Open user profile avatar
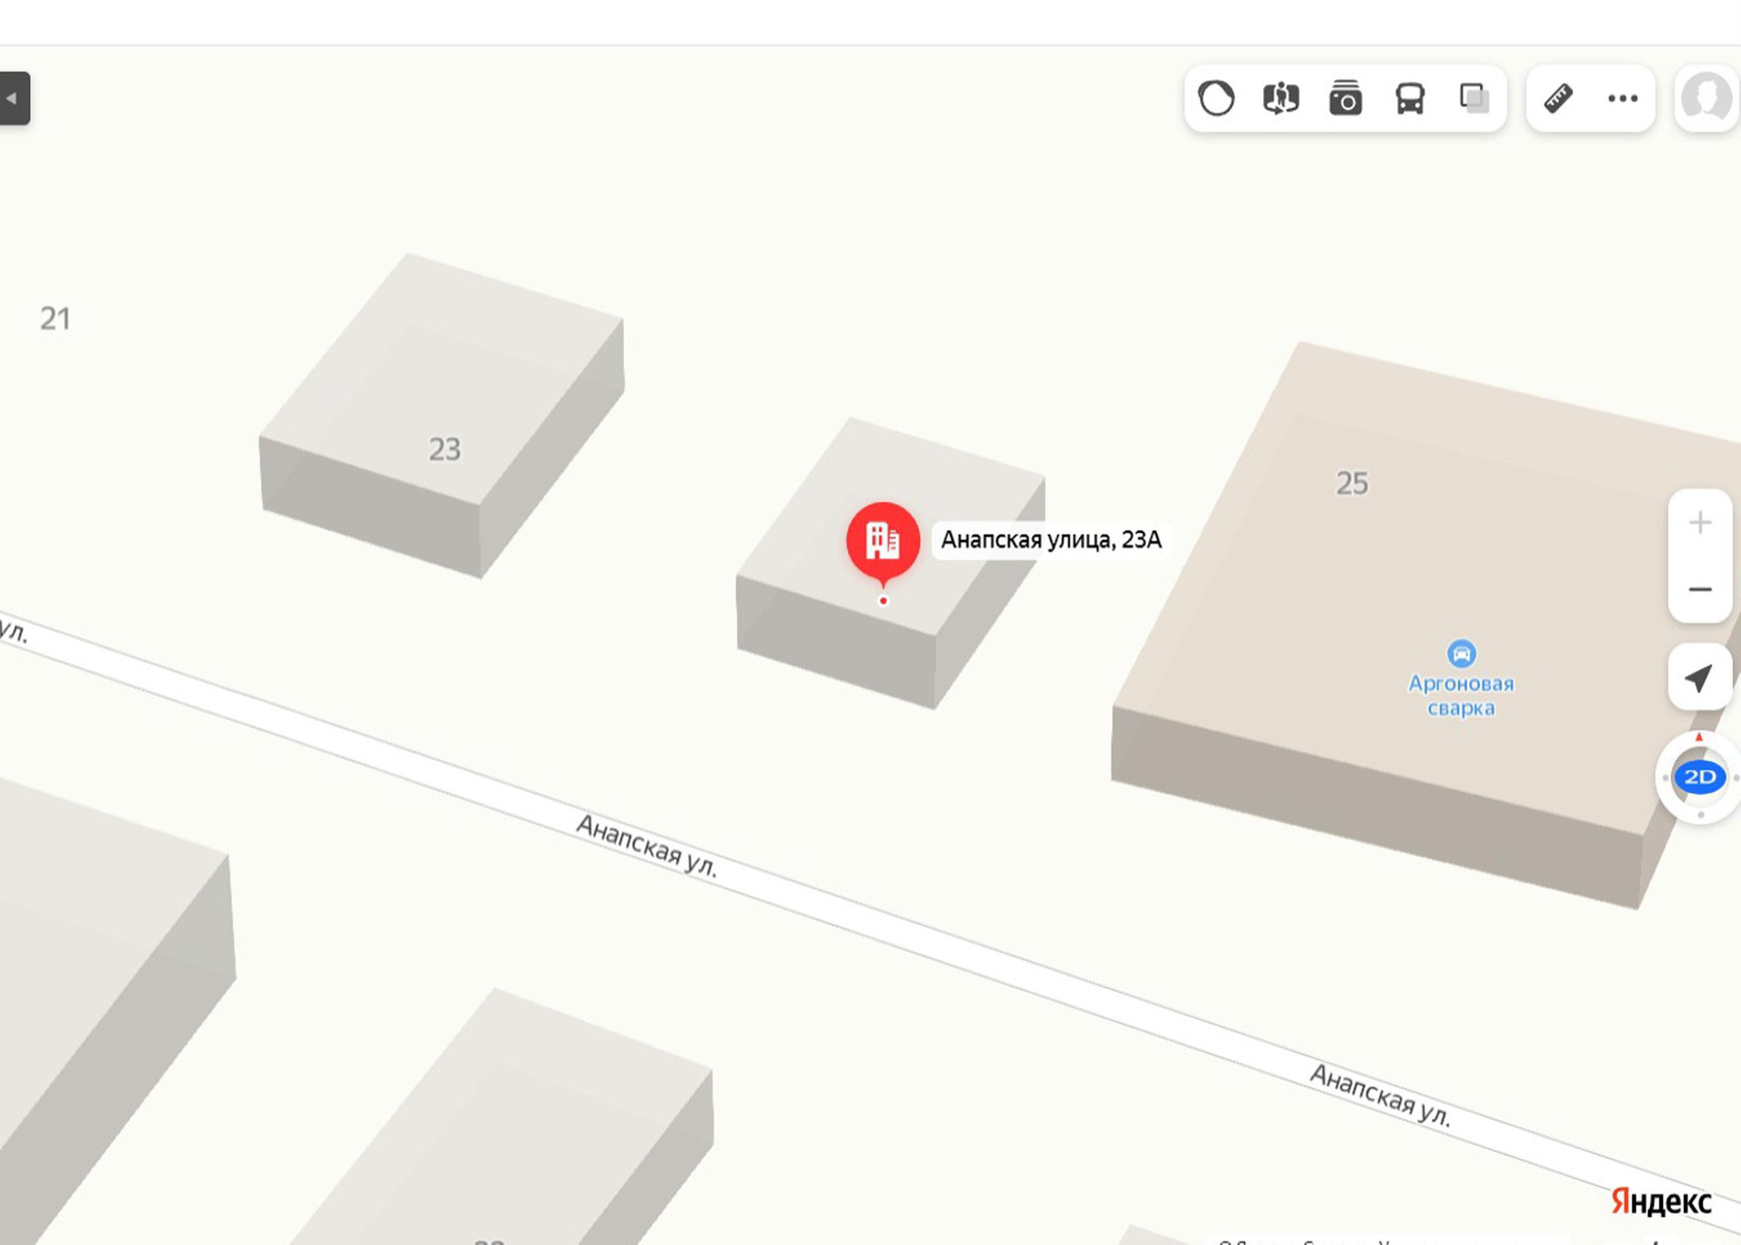The width and height of the screenshot is (1741, 1245). tap(1707, 98)
